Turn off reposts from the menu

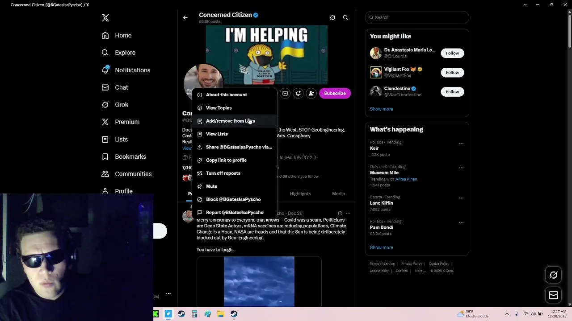pos(234,173)
